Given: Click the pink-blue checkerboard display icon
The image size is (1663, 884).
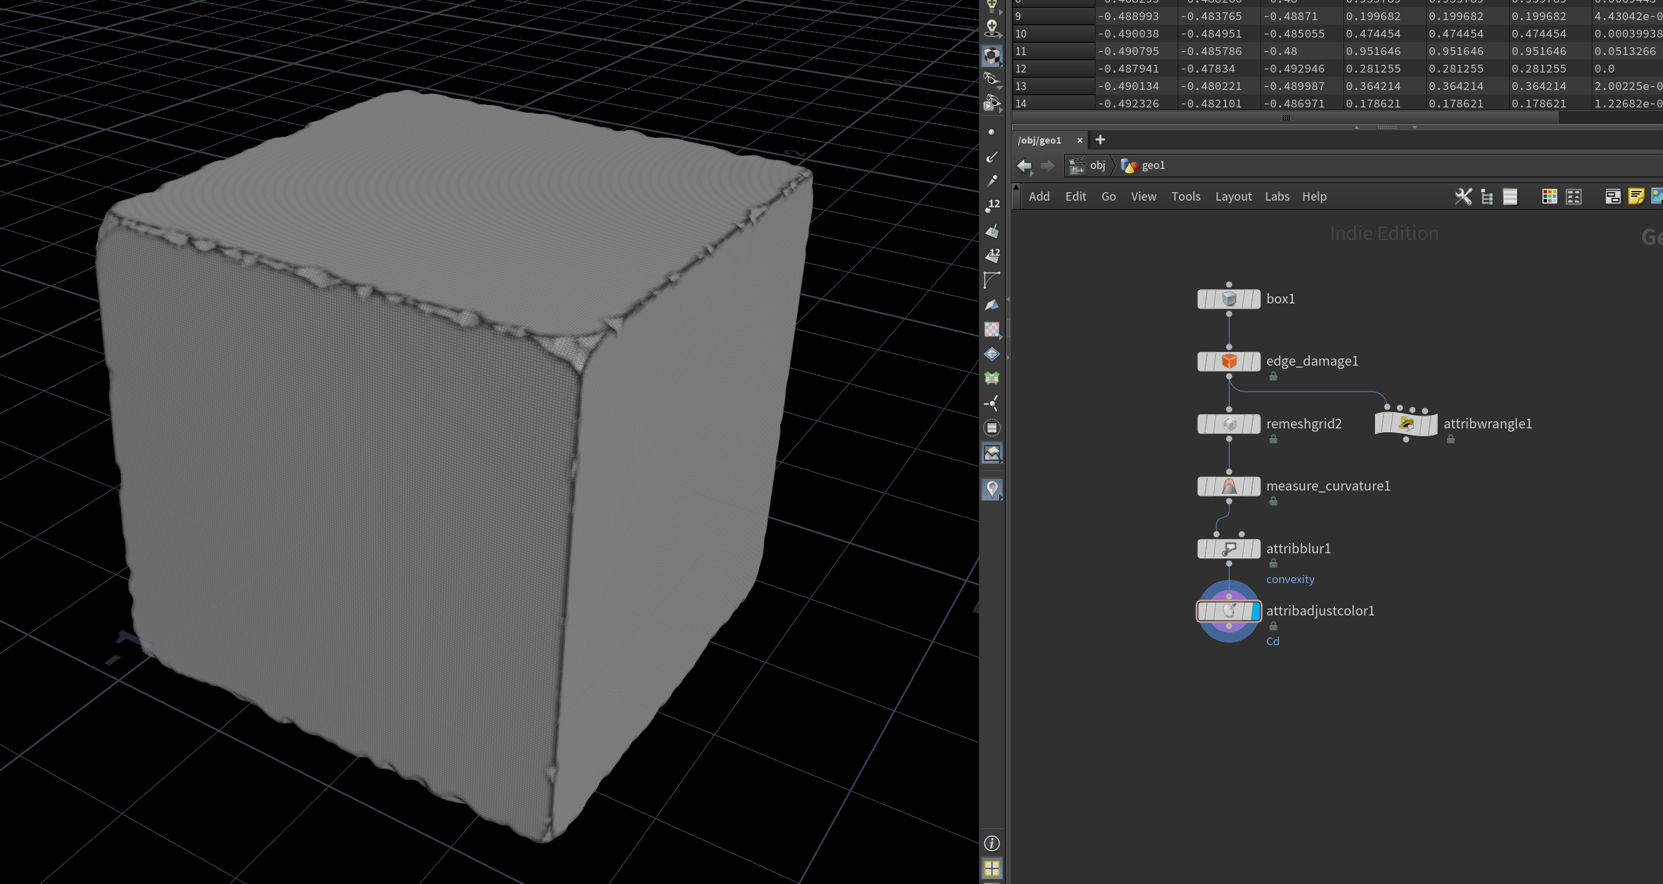Looking at the screenshot, I should coord(991,329).
